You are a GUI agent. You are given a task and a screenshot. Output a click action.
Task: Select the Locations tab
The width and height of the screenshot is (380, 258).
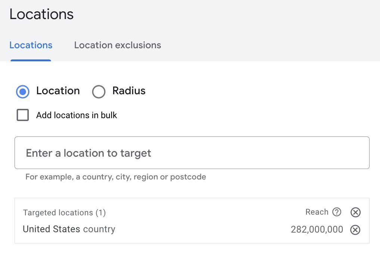coord(31,45)
